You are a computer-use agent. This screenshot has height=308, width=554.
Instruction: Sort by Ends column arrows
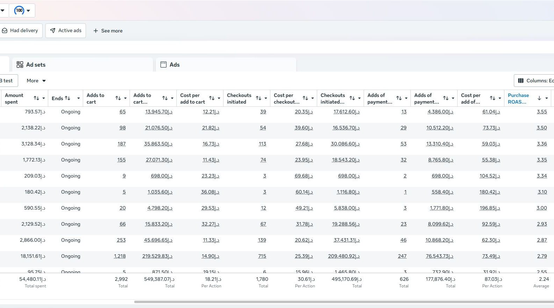pos(68,98)
